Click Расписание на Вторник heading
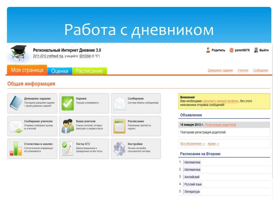Screen dimensions: 278x208 tap(200, 154)
